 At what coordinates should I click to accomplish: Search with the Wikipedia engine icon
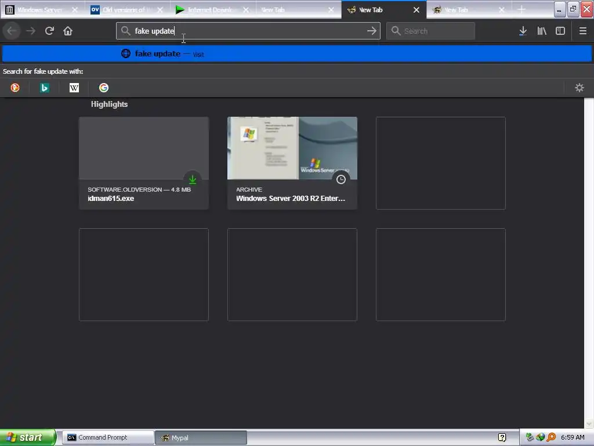[x=74, y=88]
